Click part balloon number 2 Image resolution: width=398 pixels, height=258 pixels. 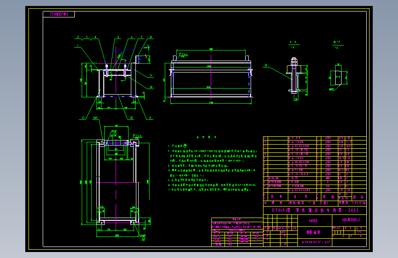pyautogui.click(x=78, y=37)
